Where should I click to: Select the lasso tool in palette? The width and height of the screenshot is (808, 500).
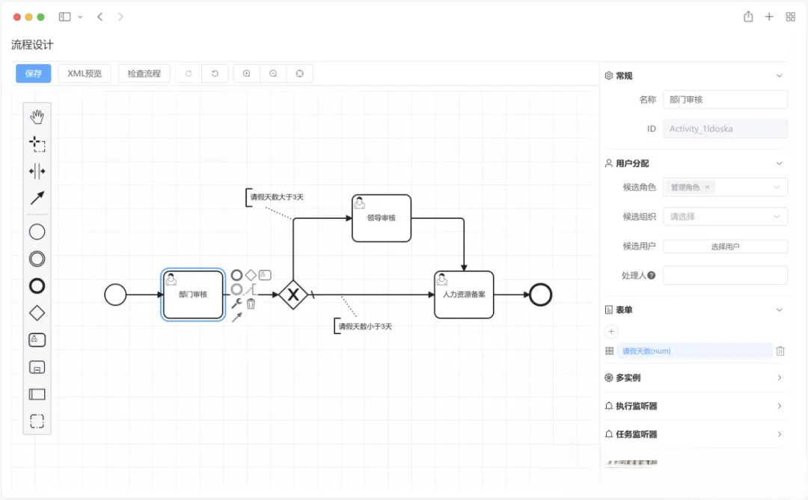click(37, 143)
